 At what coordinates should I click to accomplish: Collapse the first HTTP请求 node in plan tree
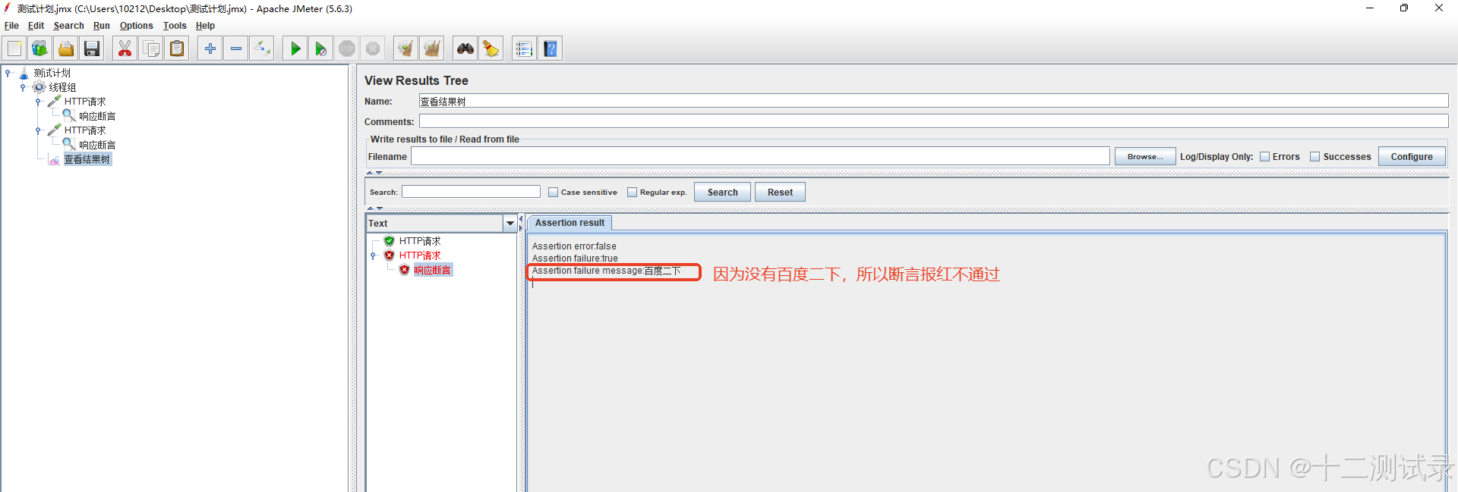[x=38, y=102]
